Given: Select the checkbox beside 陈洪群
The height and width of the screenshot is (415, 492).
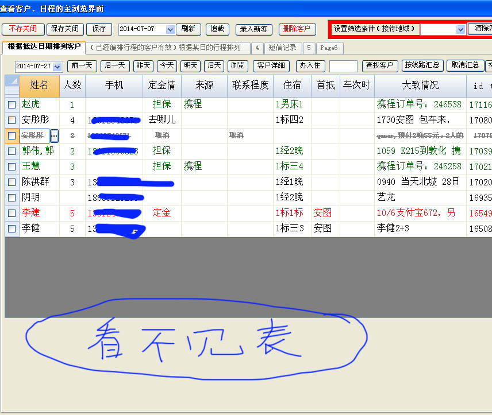Looking at the screenshot, I should point(11,183).
